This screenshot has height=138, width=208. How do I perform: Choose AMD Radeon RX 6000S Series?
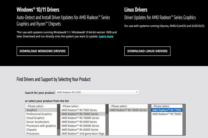click(83, 130)
